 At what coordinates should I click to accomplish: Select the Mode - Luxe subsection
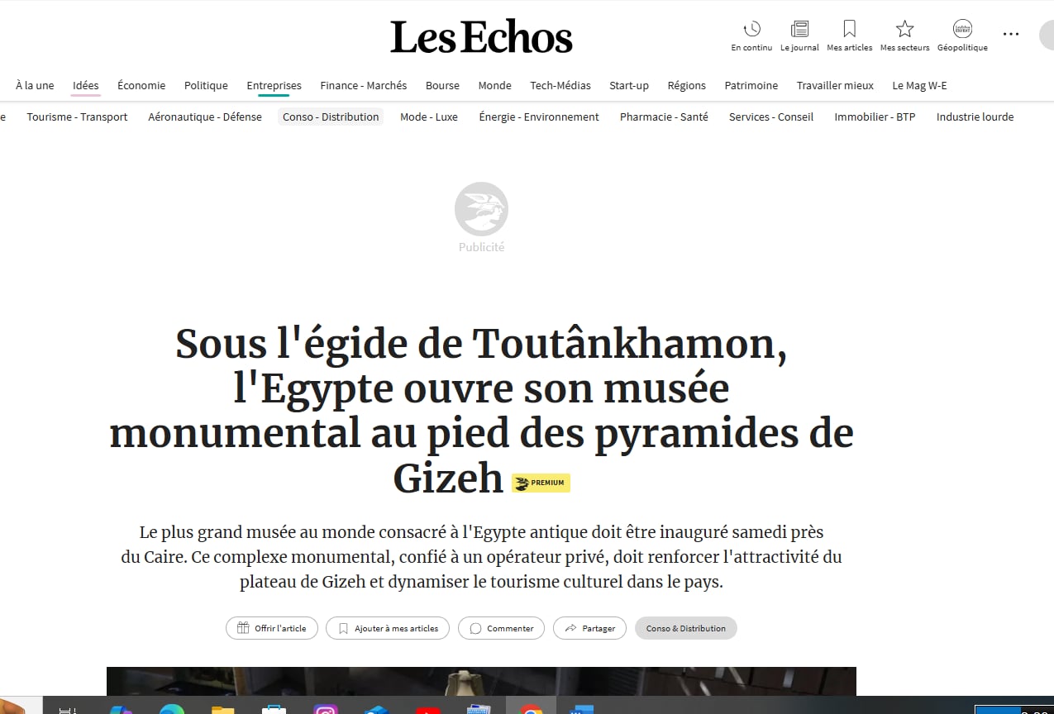pos(429,117)
